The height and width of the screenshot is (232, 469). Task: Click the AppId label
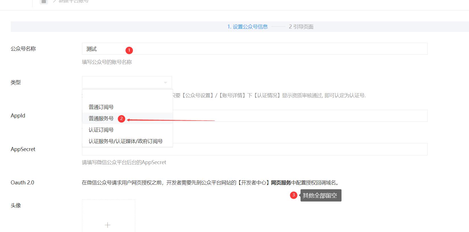tap(18, 115)
